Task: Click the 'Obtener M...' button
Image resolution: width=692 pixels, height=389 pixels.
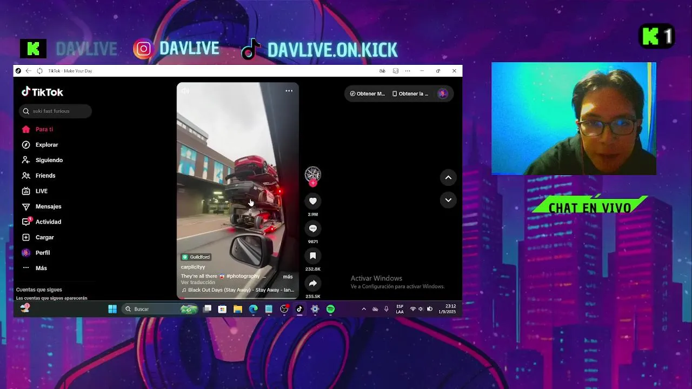Action: pos(368,93)
